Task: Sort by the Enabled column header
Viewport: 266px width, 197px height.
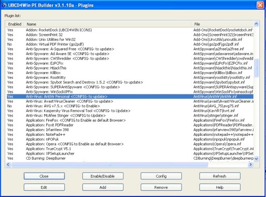Action: pos(15,24)
